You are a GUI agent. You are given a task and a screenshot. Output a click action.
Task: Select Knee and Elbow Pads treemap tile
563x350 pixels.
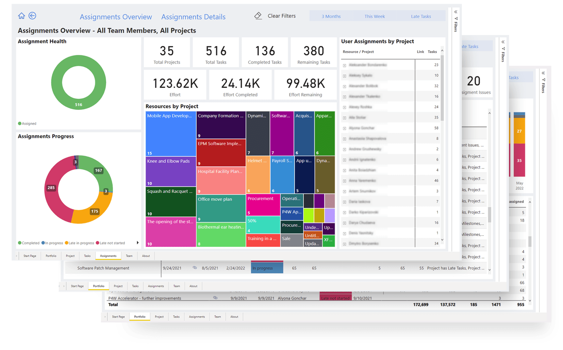click(x=171, y=171)
